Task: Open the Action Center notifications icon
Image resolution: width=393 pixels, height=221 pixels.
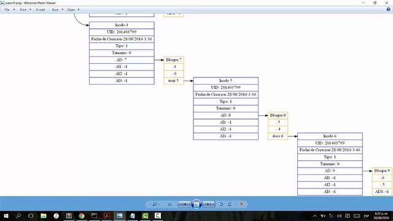Action: click(x=348, y=215)
